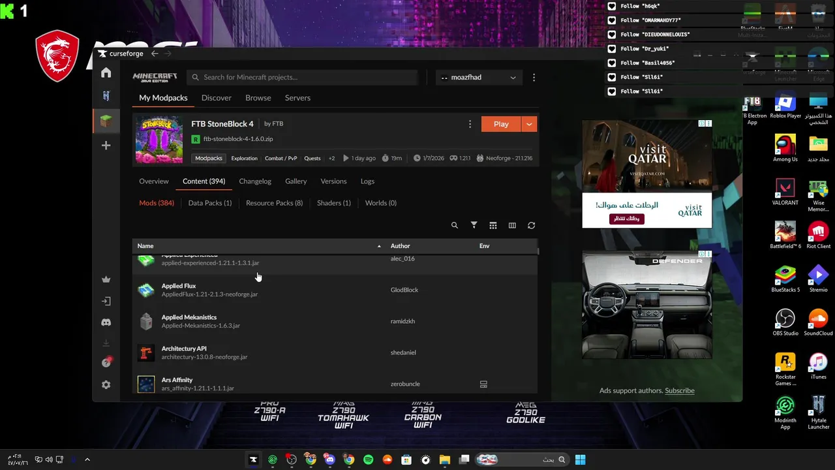
Task: Click the Subscribe link under the ads
Action: (680, 390)
